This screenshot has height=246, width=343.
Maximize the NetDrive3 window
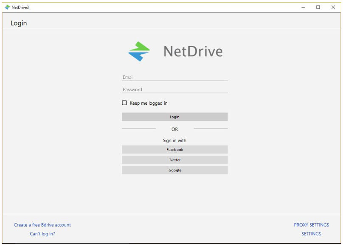click(x=318, y=7)
